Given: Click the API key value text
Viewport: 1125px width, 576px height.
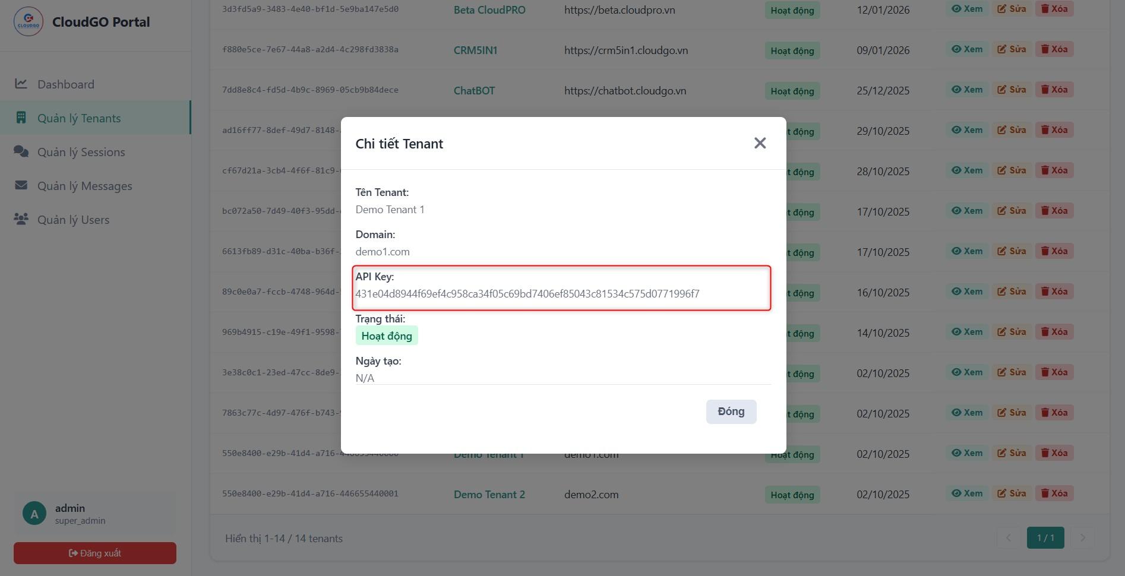Looking at the screenshot, I should pyautogui.click(x=527, y=293).
